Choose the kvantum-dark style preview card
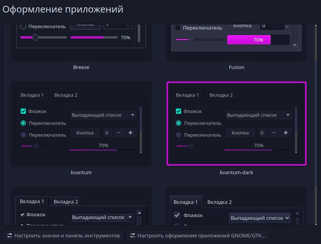The width and height of the screenshot is (321, 244). pos(237,124)
